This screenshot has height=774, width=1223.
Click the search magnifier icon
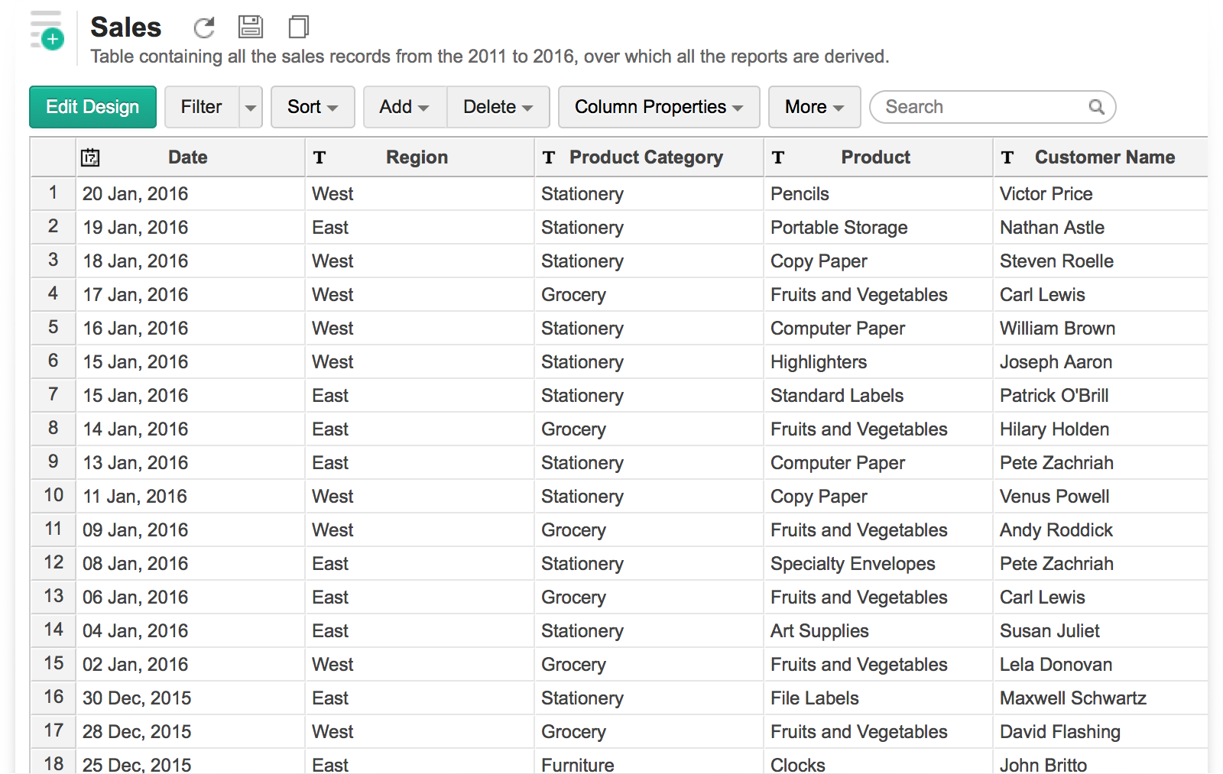pyautogui.click(x=1096, y=107)
